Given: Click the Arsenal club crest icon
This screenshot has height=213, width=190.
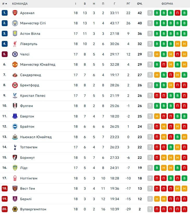Looking at the screenshot, I should click(15, 13).
